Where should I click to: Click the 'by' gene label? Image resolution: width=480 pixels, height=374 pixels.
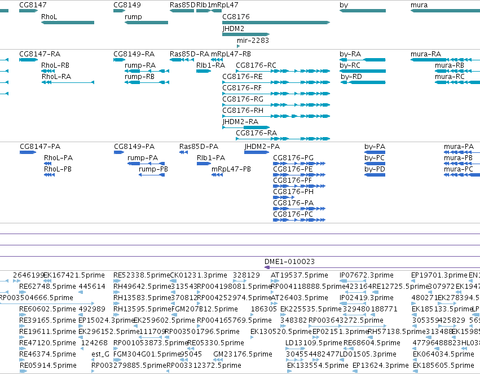[344, 5]
